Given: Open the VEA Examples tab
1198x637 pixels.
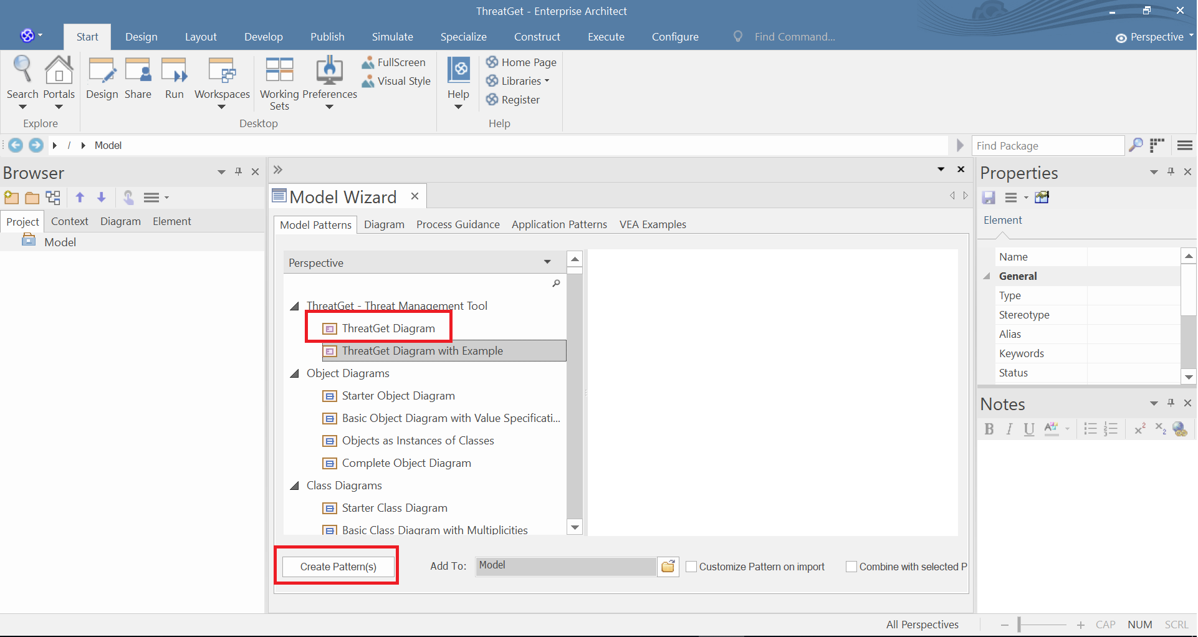Looking at the screenshot, I should pyautogui.click(x=653, y=224).
